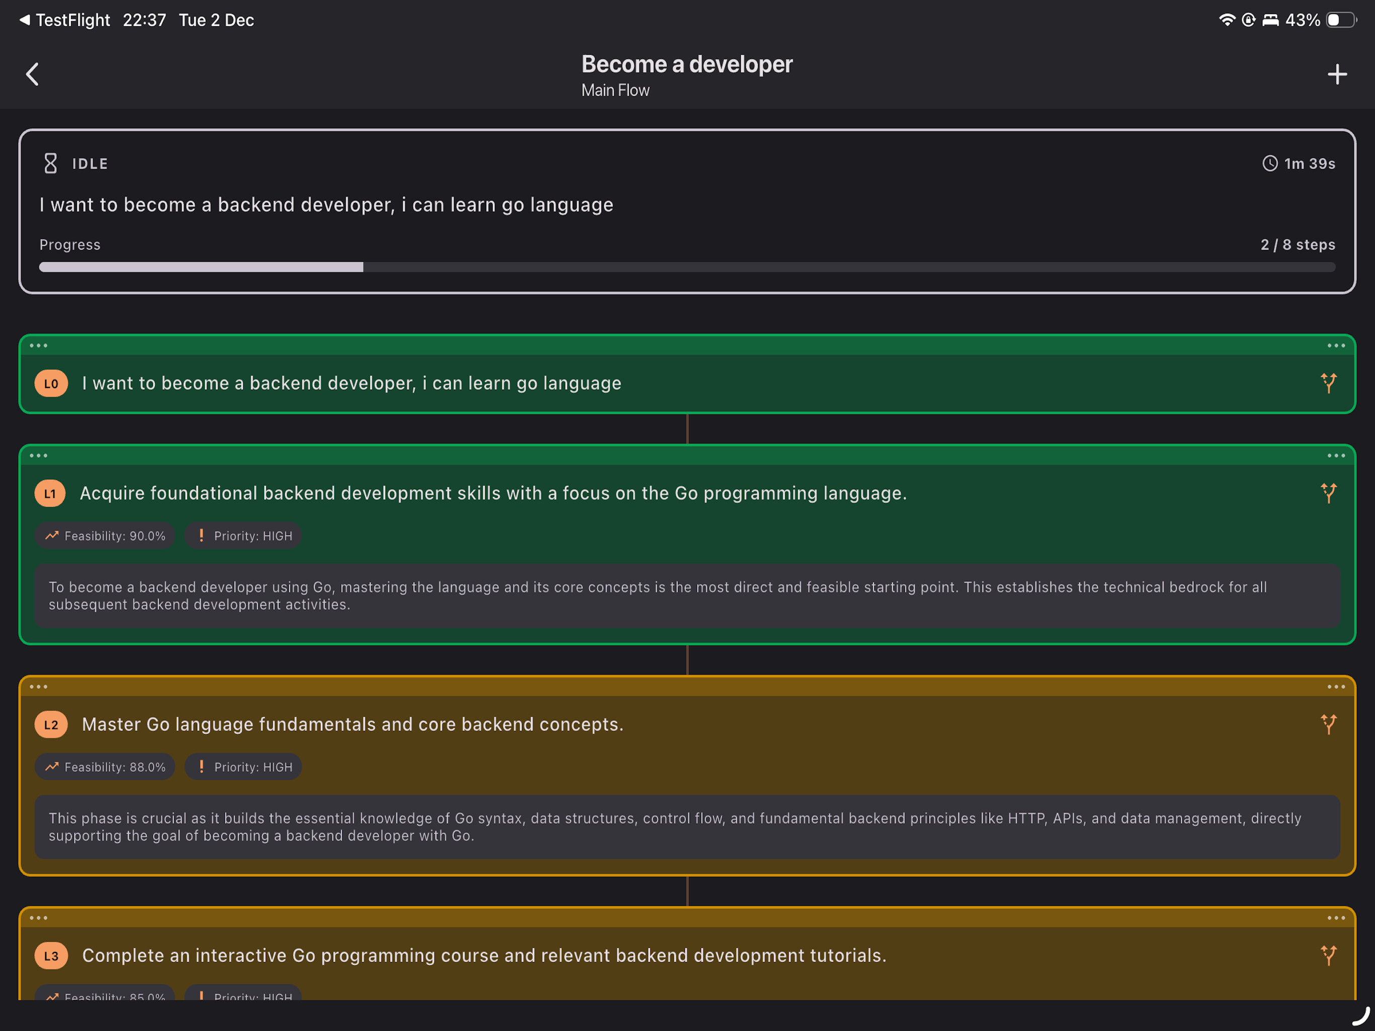
Task: Click the 'IDLE' status label
Action: click(90, 164)
